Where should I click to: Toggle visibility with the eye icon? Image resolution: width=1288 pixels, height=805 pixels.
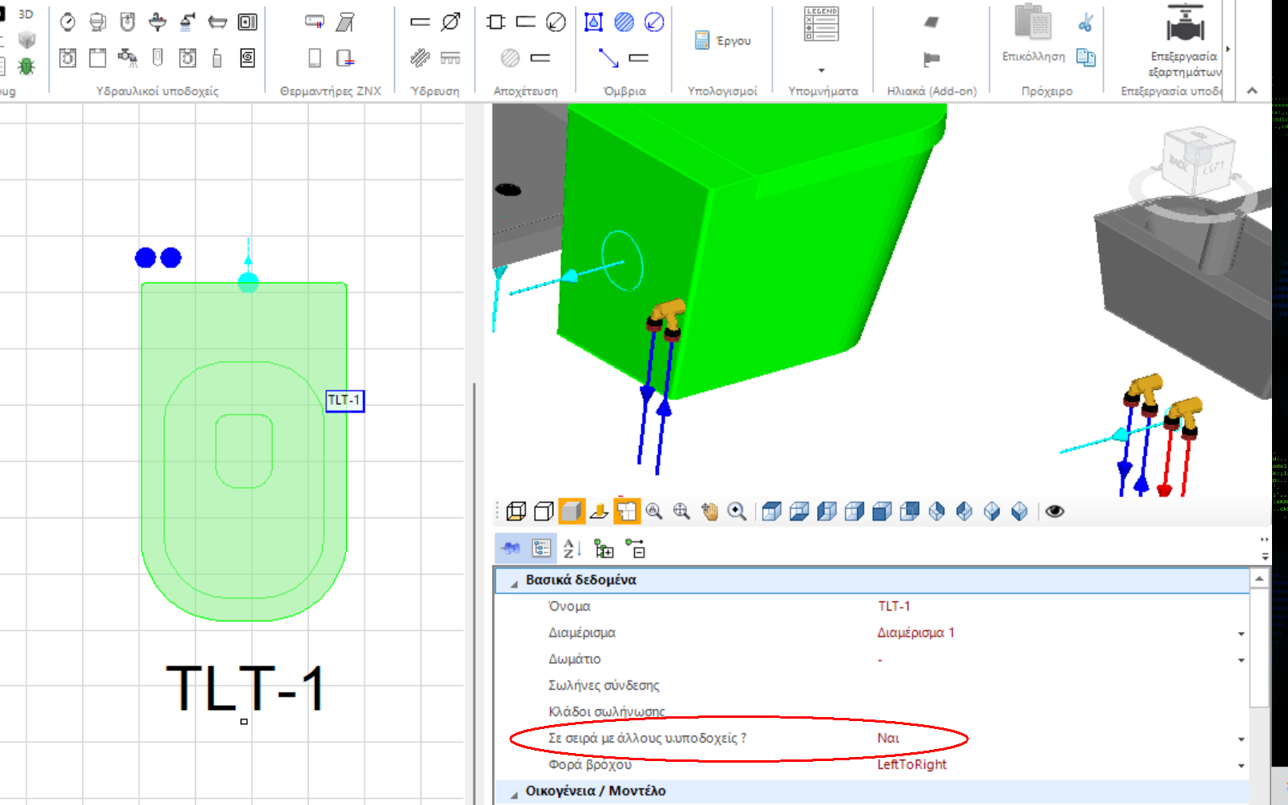pos(1053,512)
